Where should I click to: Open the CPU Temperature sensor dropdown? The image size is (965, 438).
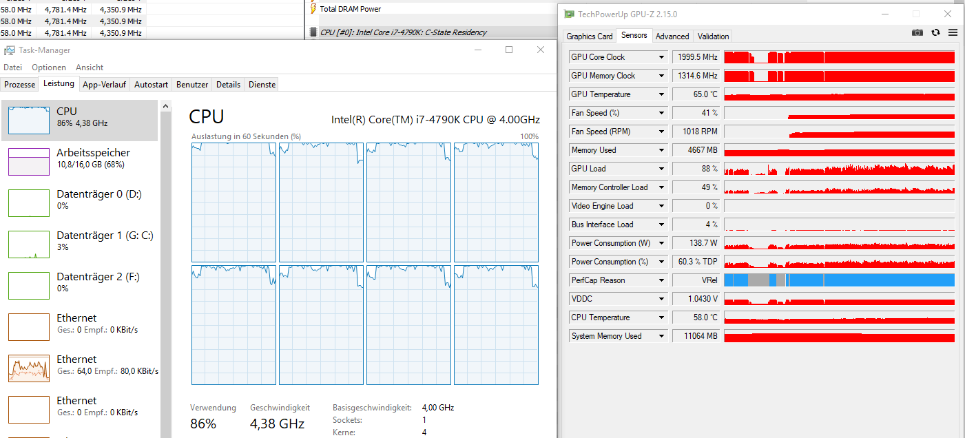point(661,317)
